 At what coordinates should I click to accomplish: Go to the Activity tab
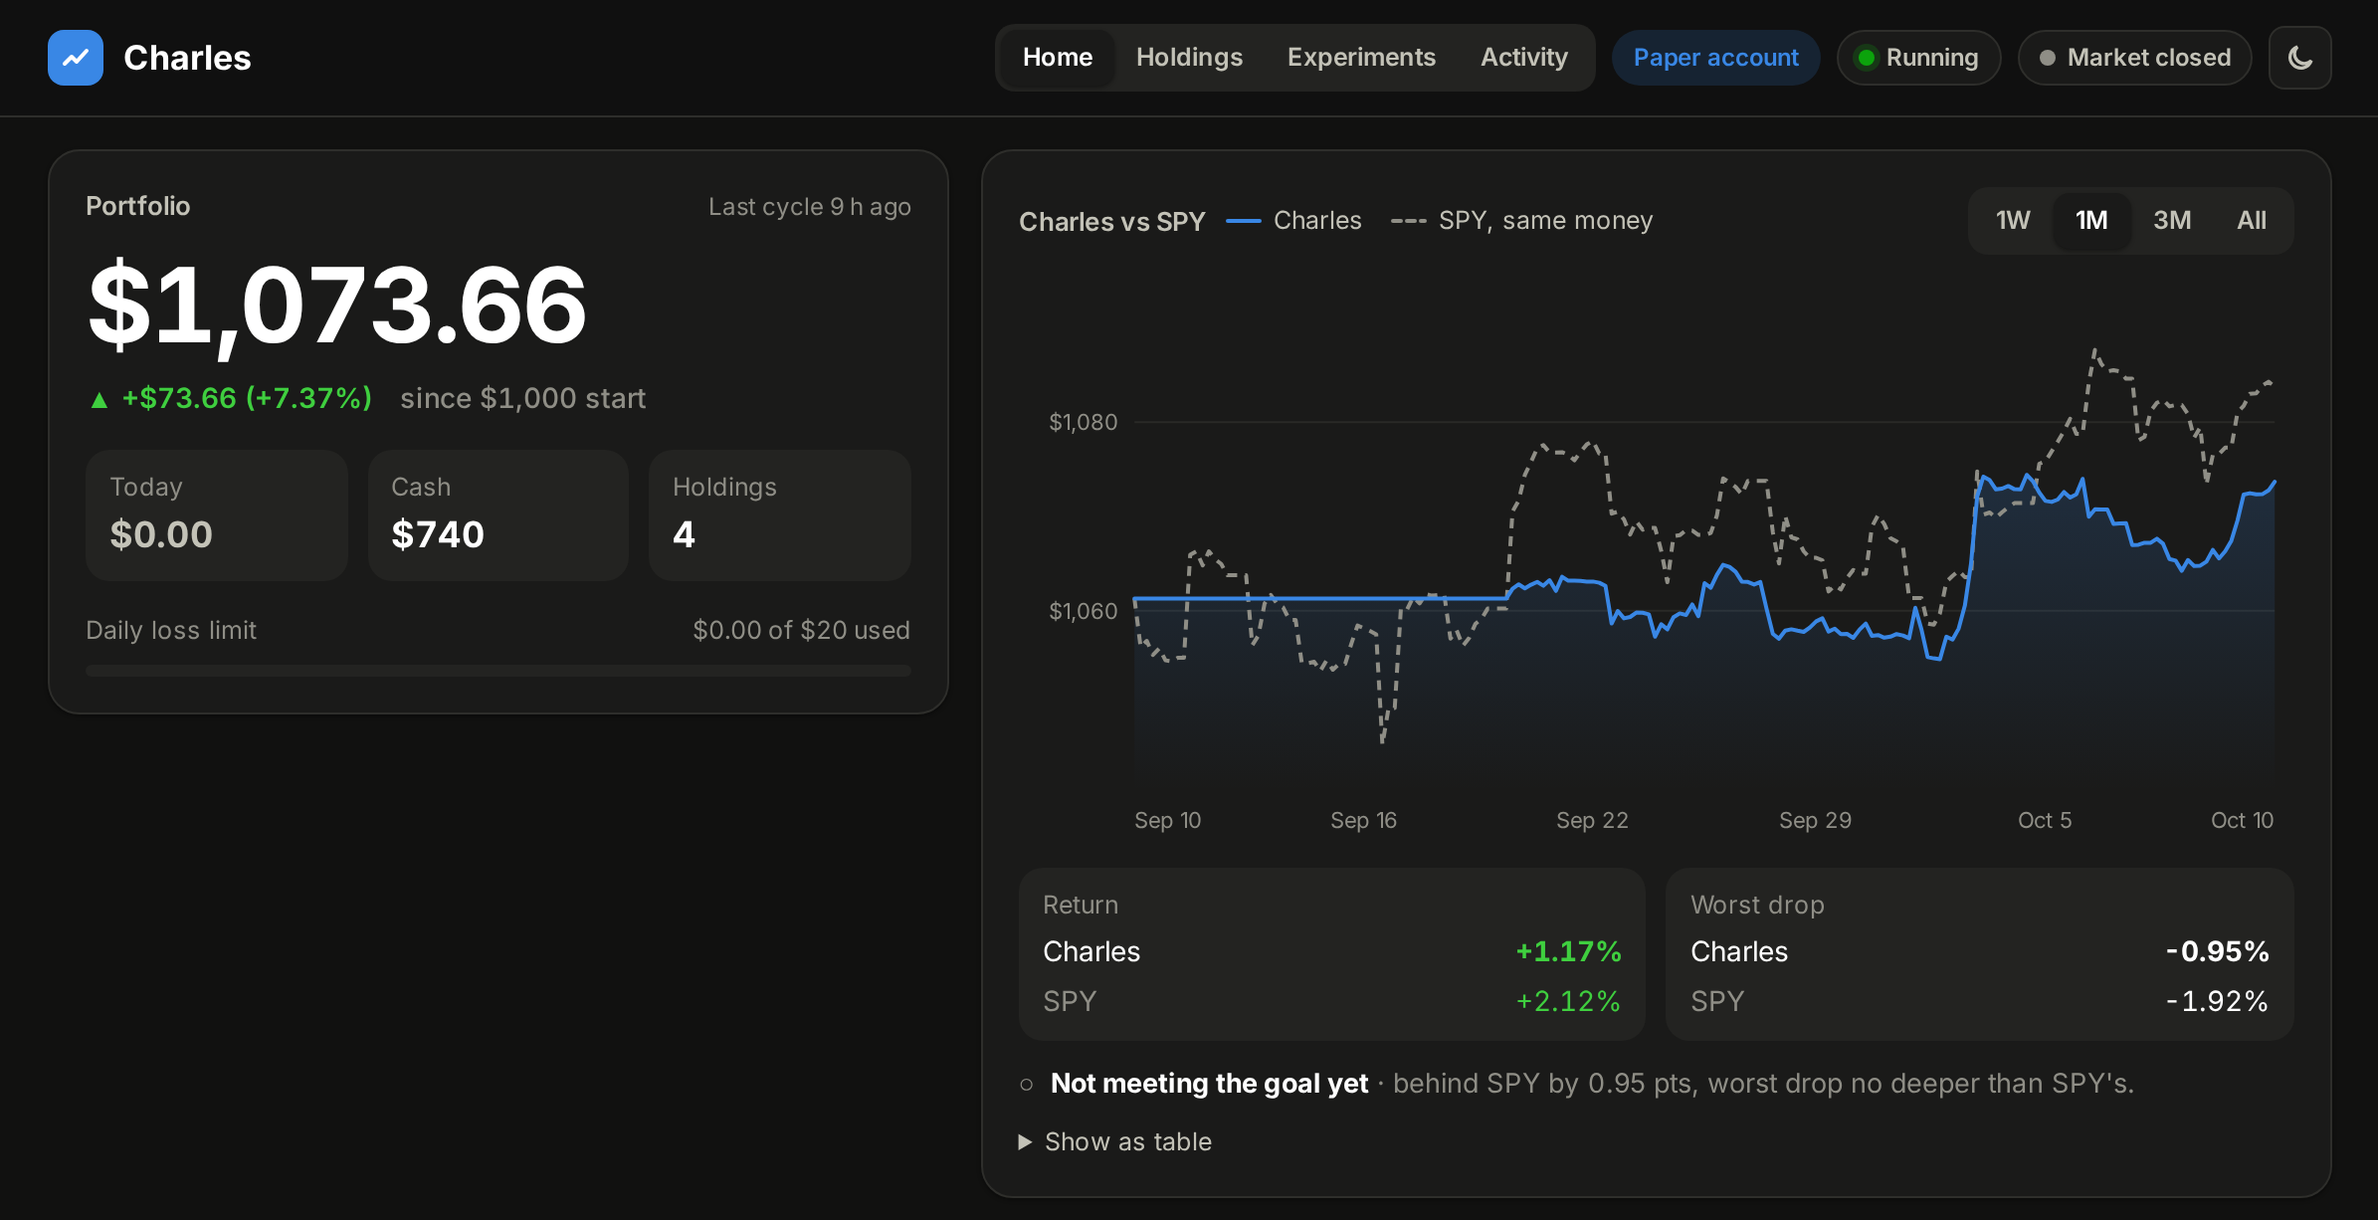(1523, 58)
